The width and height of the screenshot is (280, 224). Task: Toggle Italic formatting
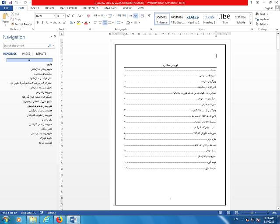(42, 22)
